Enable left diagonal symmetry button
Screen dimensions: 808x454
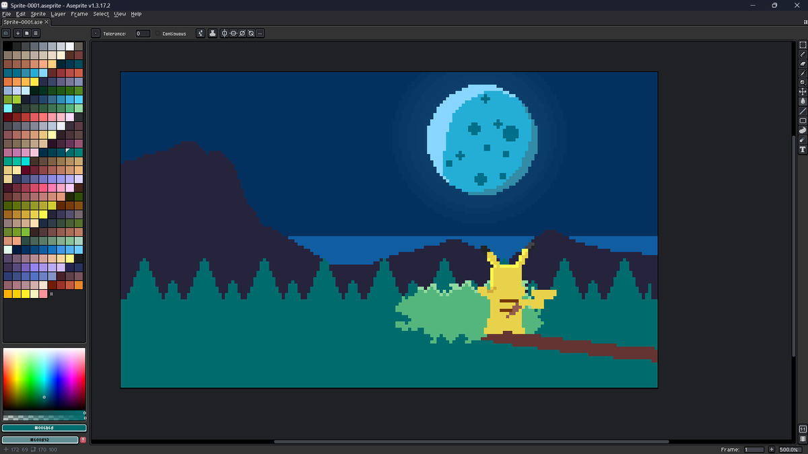pyautogui.click(x=251, y=33)
